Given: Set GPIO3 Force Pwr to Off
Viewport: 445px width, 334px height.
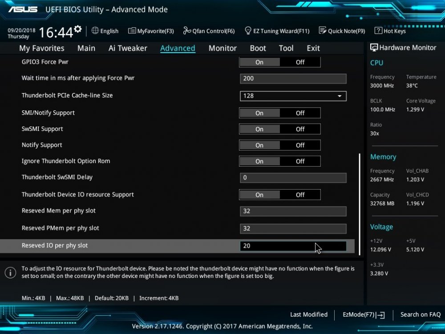Looking at the screenshot, I should (x=300, y=62).
